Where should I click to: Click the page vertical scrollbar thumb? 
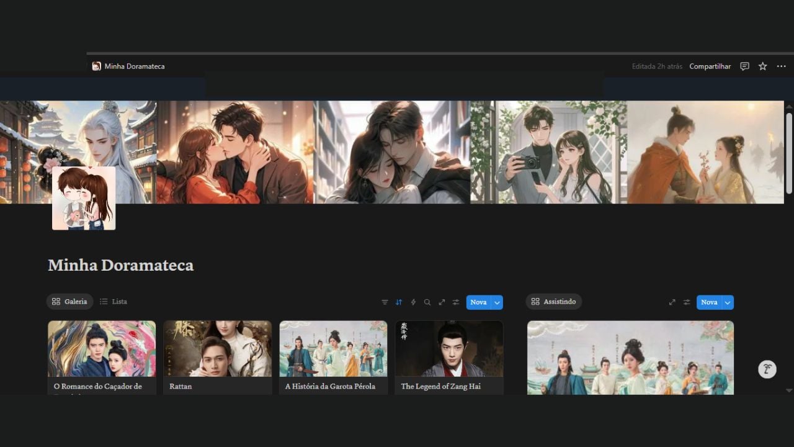click(x=789, y=153)
